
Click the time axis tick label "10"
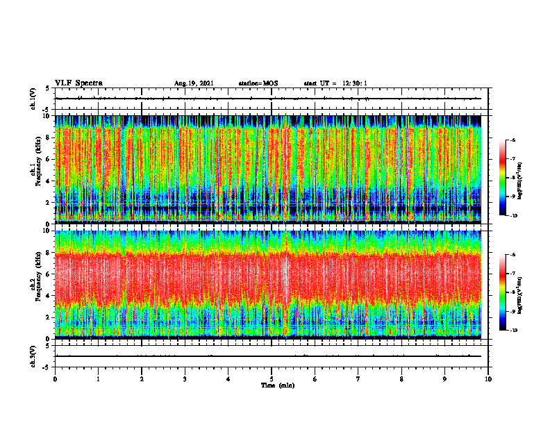(488, 379)
